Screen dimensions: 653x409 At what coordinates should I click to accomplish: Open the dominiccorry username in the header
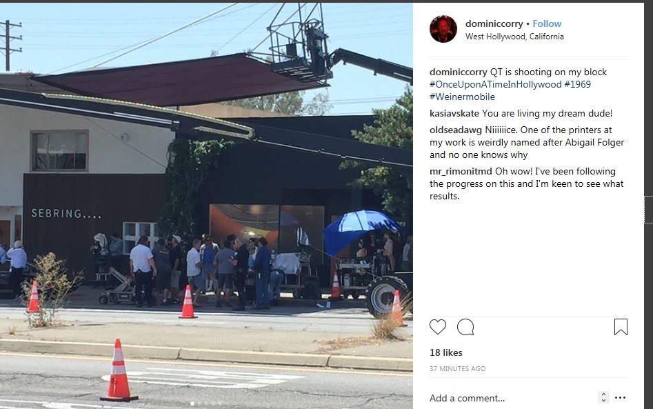point(494,23)
